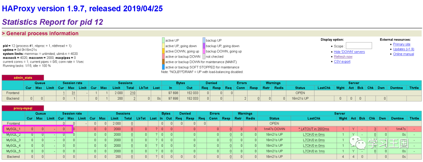The image size is (423, 162).
Task: Click the admin_stats Frontend 'OPEN' status
Action: 300,93
